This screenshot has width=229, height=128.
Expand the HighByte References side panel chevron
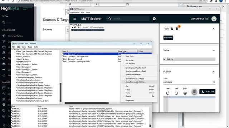[x=223, y=6]
